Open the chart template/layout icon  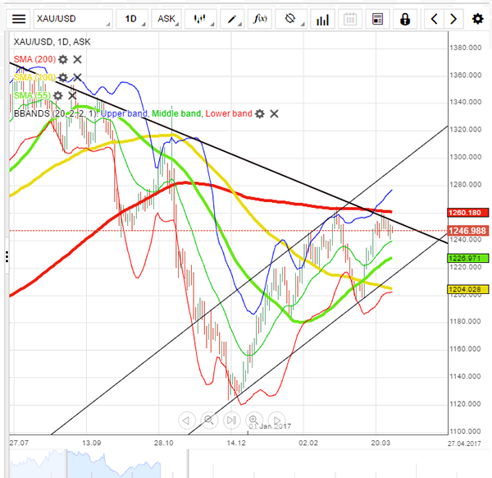click(377, 19)
